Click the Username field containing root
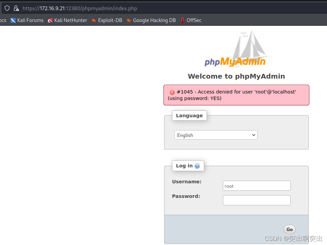The image size is (327, 245). pyautogui.click(x=257, y=186)
